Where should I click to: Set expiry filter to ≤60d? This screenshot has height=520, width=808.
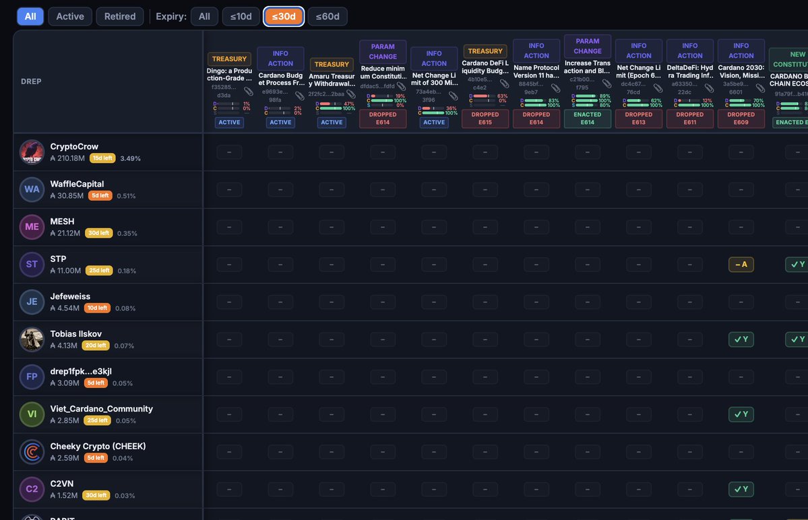(328, 16)
